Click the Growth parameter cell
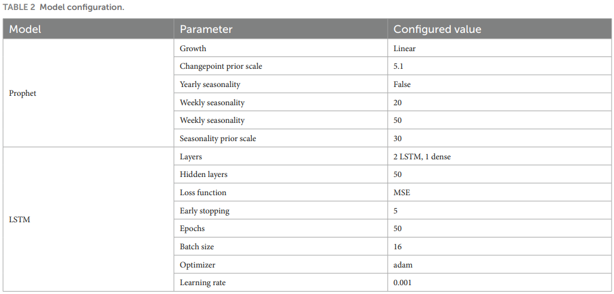The width and height of the screenshot is (614, 294). point(280,48)
